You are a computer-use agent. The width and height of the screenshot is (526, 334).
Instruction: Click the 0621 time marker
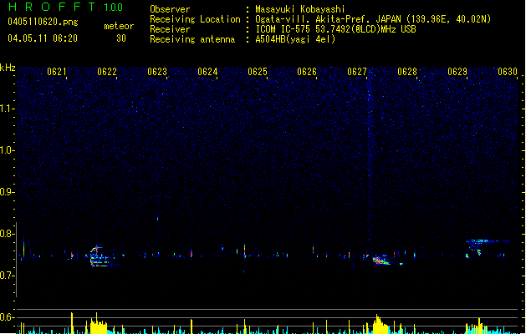pos(57,72)
